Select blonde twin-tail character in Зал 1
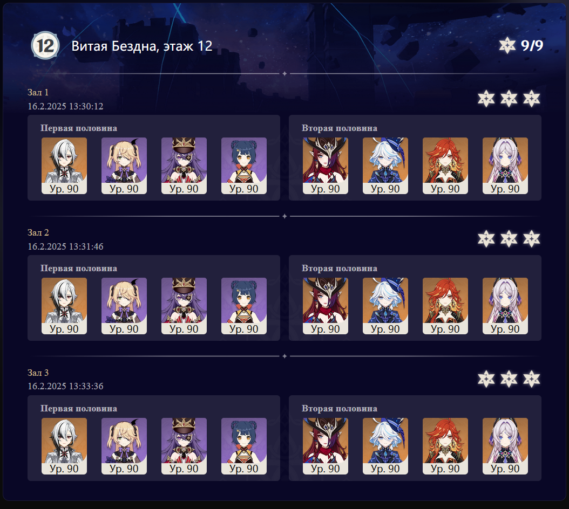The image size is (569, 509). pos(124,166)
